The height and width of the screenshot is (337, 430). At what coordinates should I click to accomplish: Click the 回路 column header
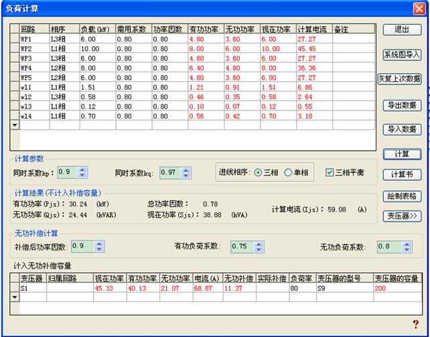tap(35, 29)
